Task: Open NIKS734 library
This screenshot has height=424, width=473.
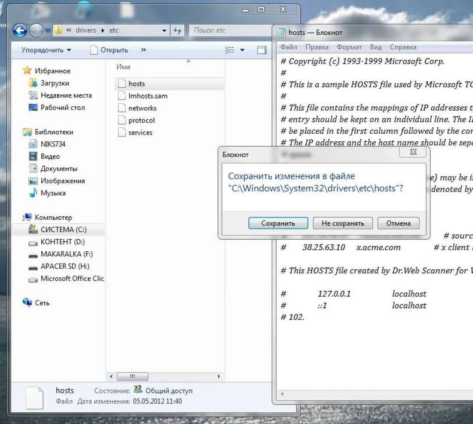Action: pyautogui.click(x=53, y=144)
